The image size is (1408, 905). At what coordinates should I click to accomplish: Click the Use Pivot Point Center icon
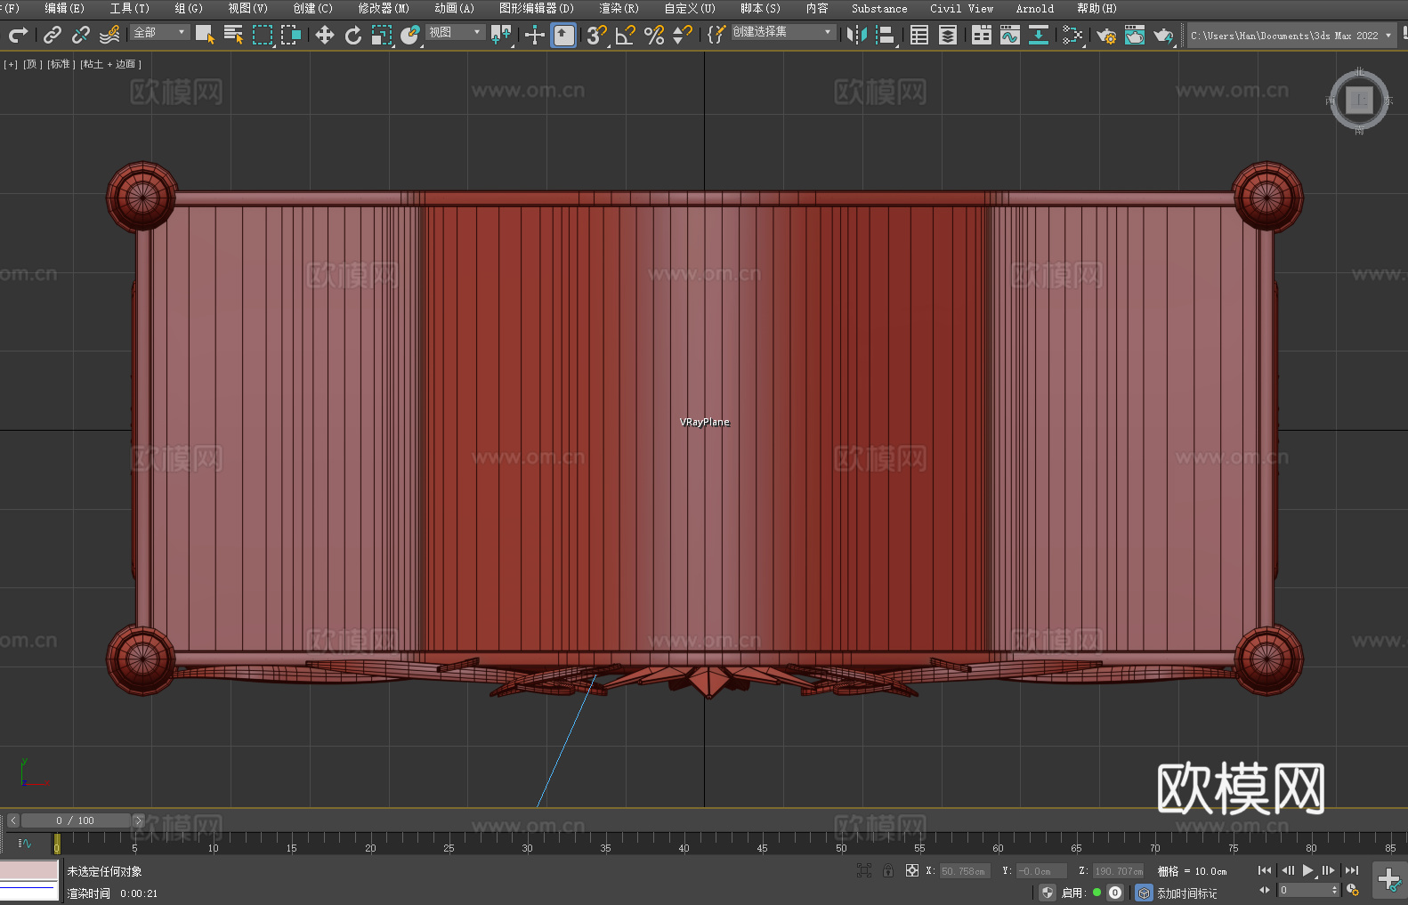pos(501,35)
